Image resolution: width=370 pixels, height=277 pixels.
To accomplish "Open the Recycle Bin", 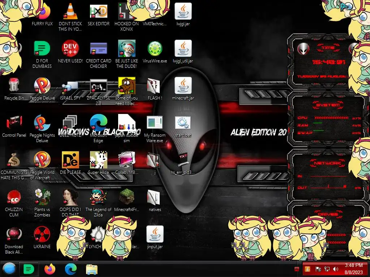I will [x=14, y=85].
